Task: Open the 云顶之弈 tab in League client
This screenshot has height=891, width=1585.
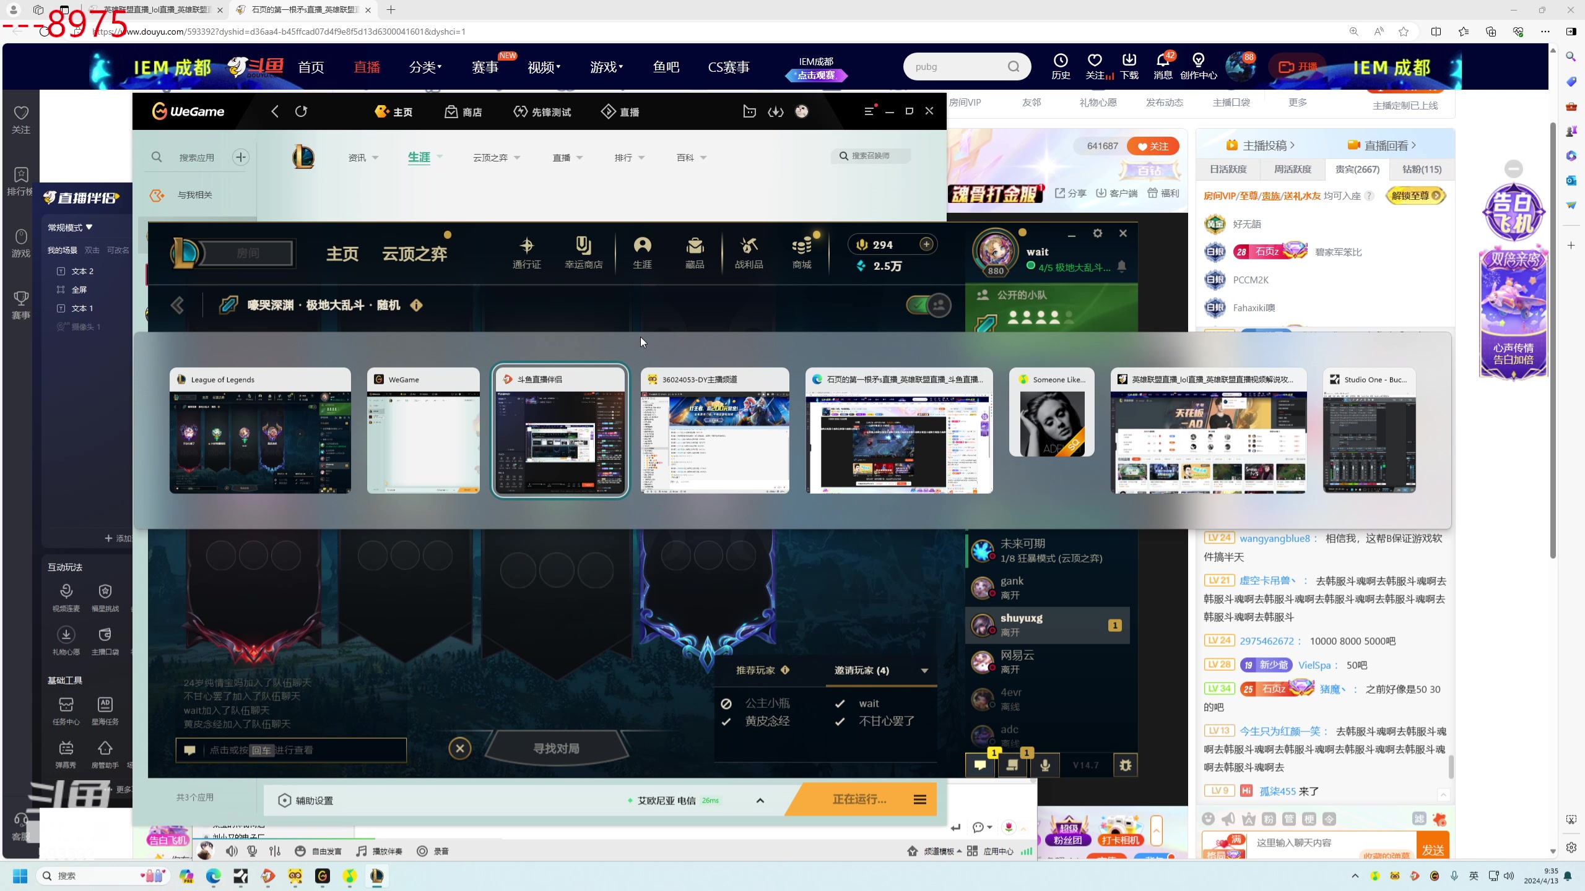Action: 414,254
